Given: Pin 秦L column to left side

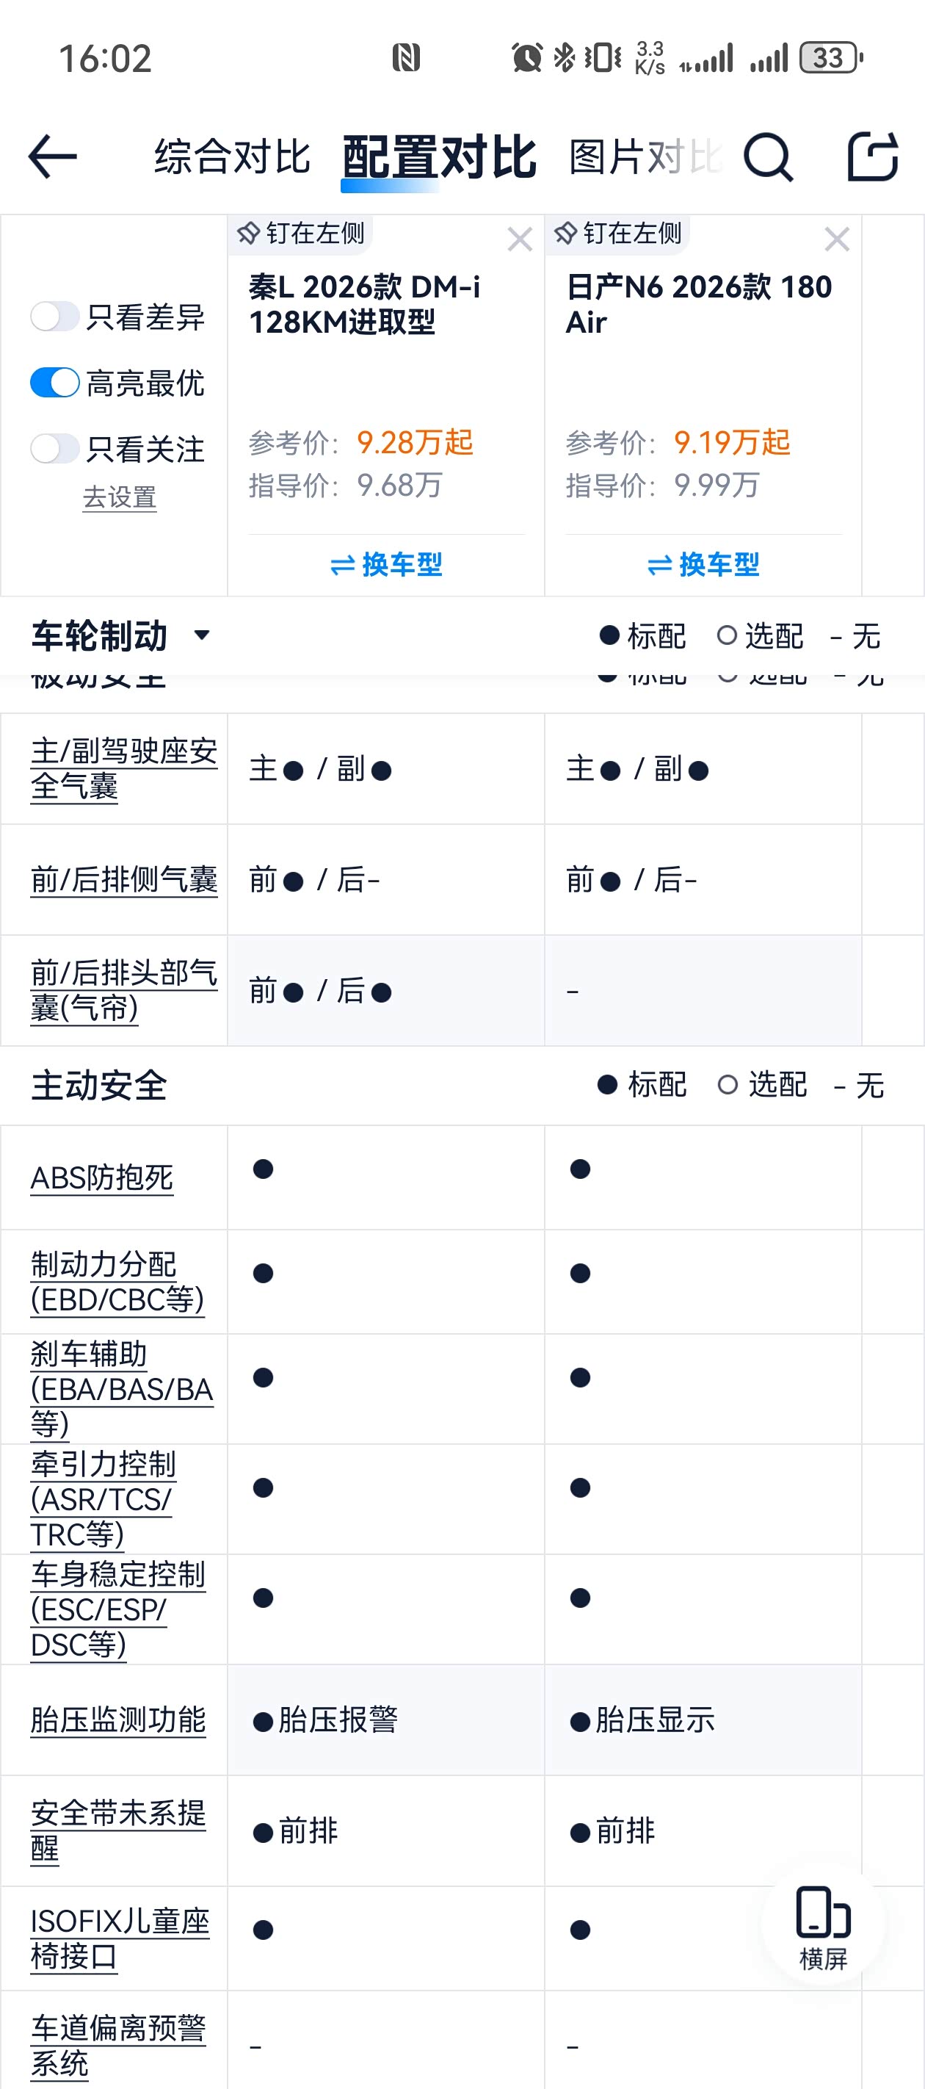Looking at the screenshot, I should tap(302, 234).
